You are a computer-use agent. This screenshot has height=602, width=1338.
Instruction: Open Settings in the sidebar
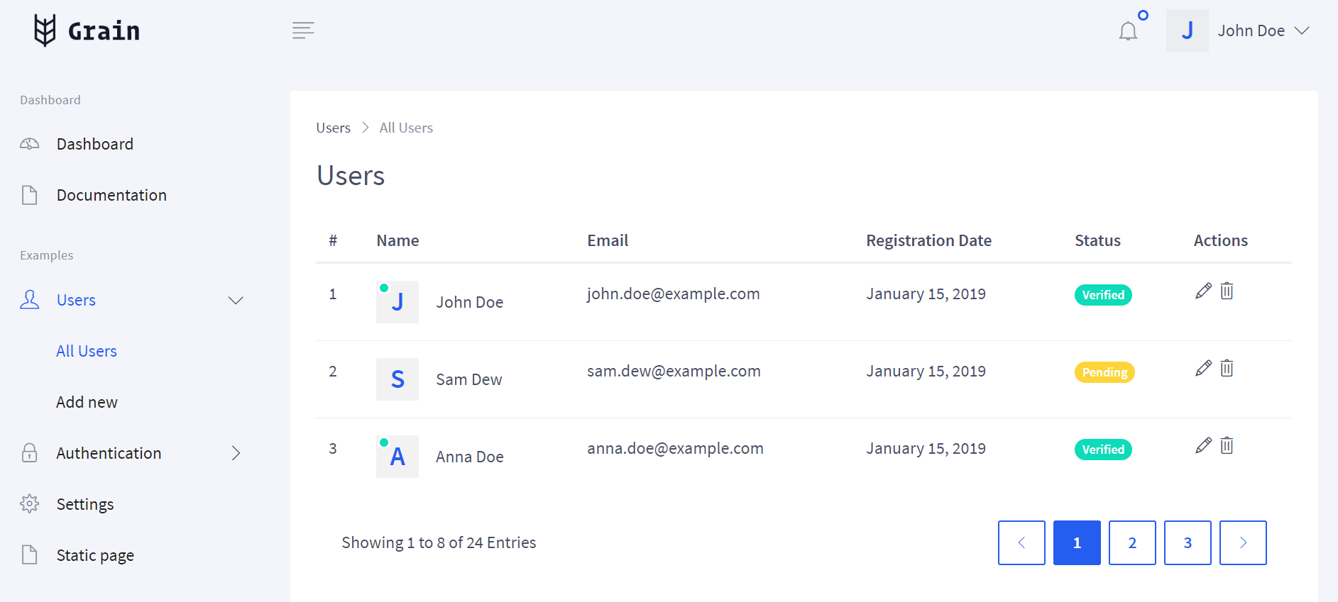tap(85, 504)
